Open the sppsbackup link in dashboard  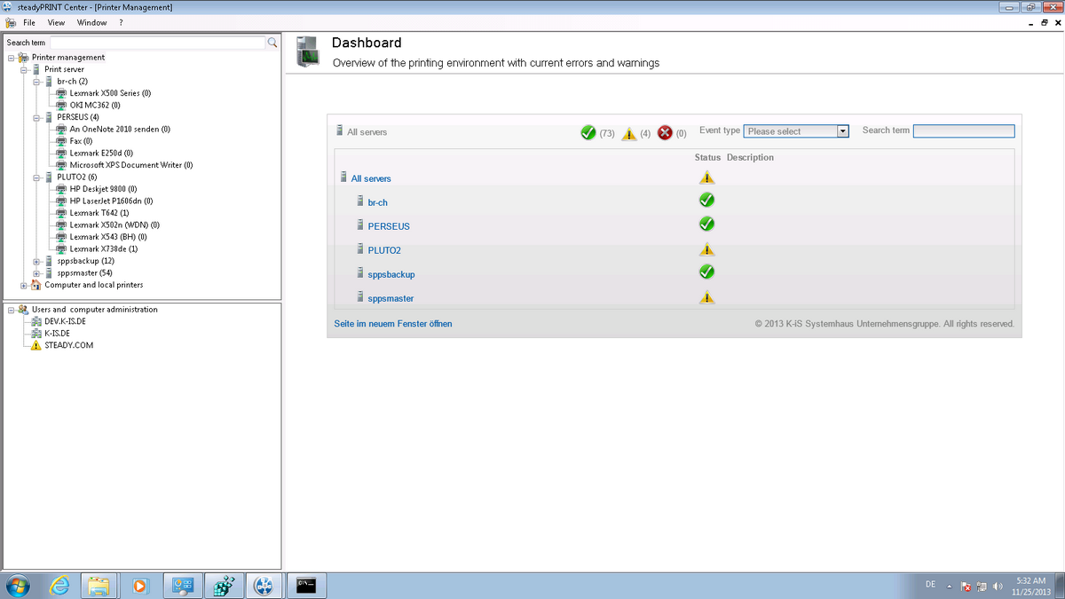coord(391,274)
